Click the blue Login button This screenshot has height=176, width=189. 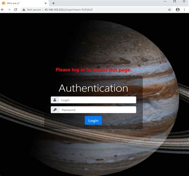point(93,121)
